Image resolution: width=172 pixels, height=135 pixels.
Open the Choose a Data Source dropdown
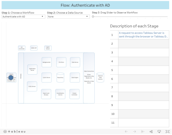(69, 17)
